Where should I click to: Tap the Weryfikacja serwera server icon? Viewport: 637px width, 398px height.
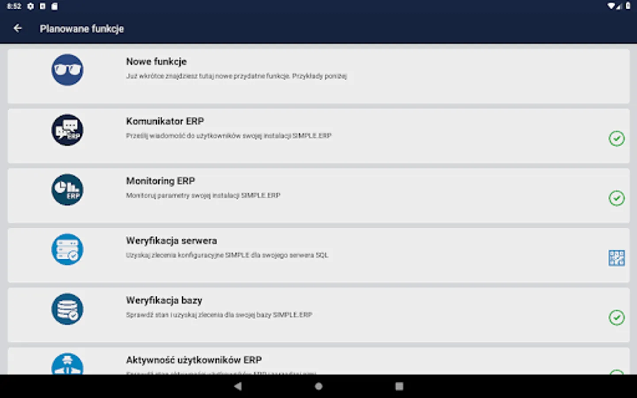point(67,249)
